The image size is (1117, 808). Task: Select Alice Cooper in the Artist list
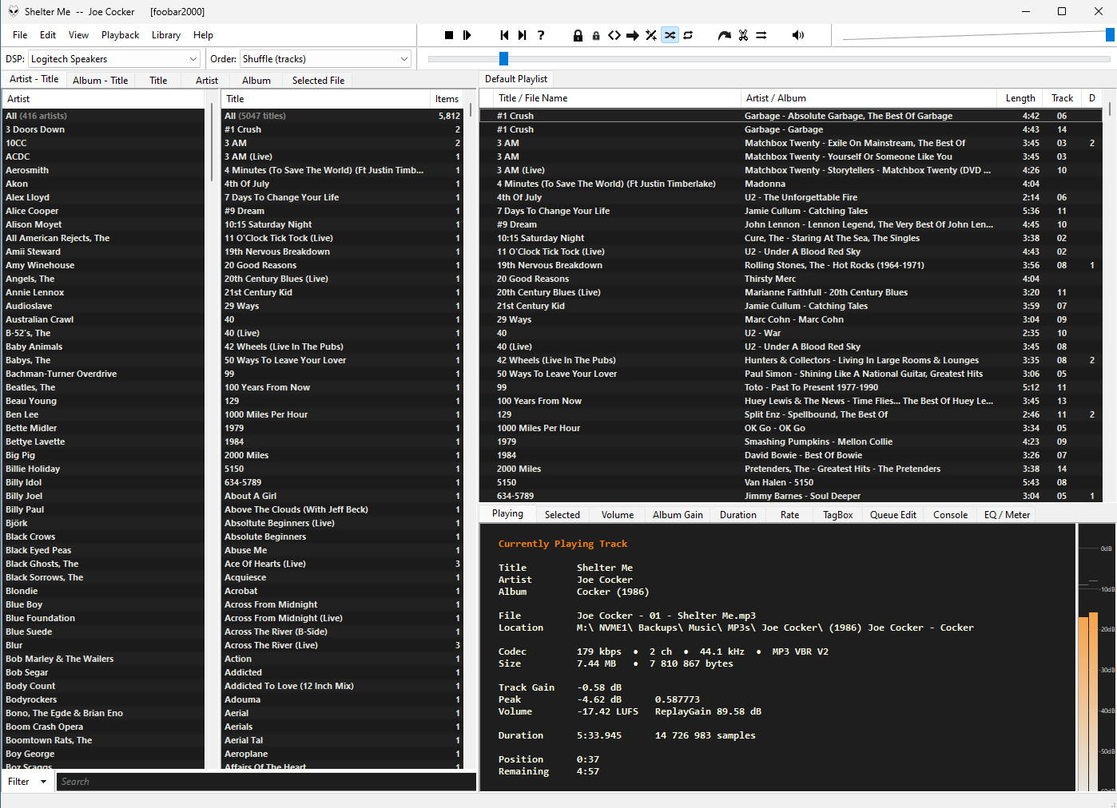click(32, 211)
